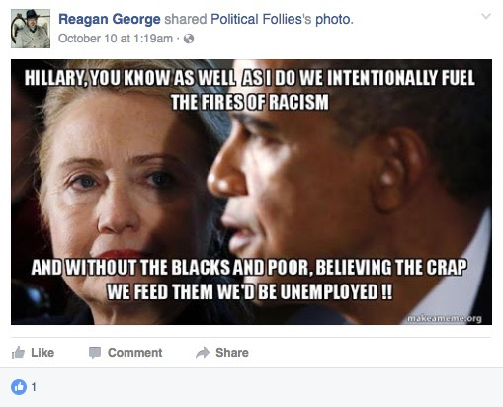Click the Share button label

point(232,353)
